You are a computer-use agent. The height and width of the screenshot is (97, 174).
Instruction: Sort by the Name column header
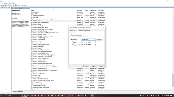[33, 10]
